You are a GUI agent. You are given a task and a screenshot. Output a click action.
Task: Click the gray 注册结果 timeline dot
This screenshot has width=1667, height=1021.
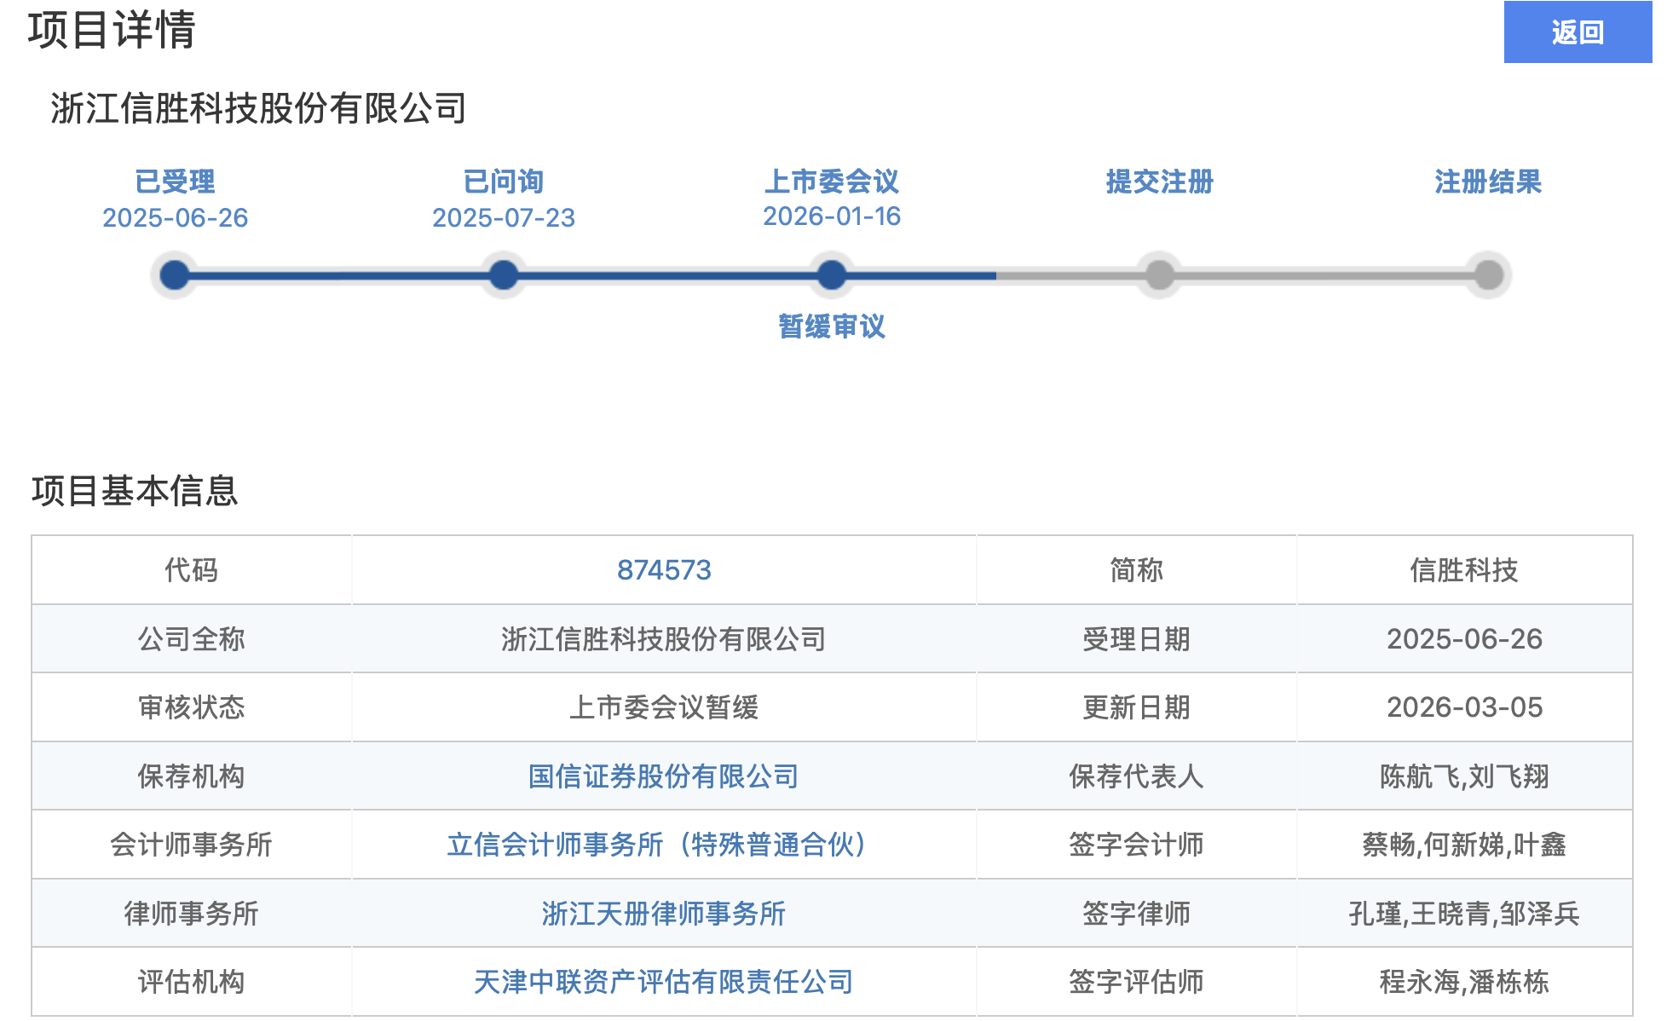click(1488, 275)
